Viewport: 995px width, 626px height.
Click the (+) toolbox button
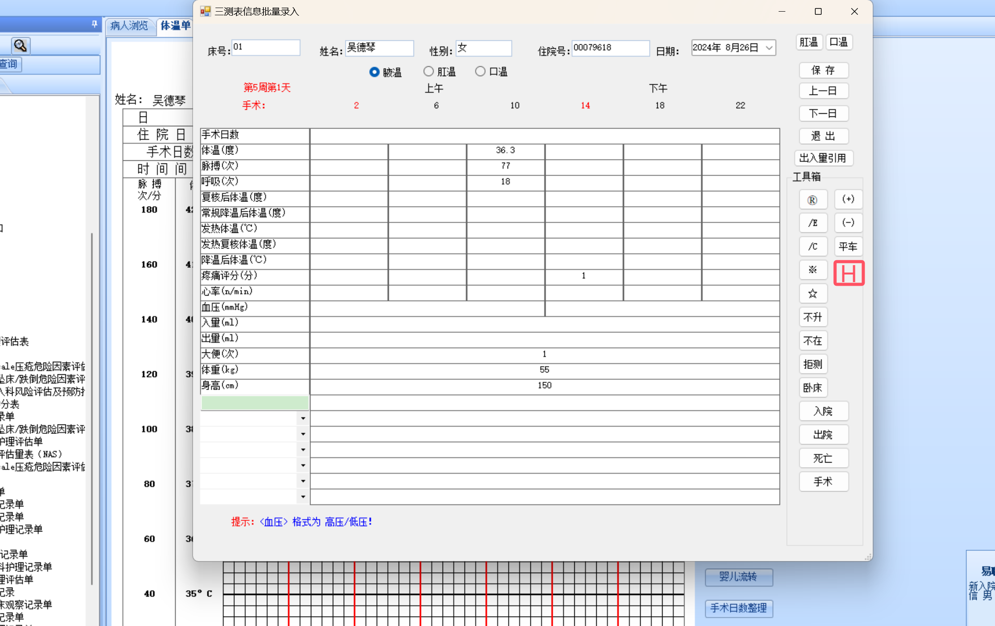point(848,199)
